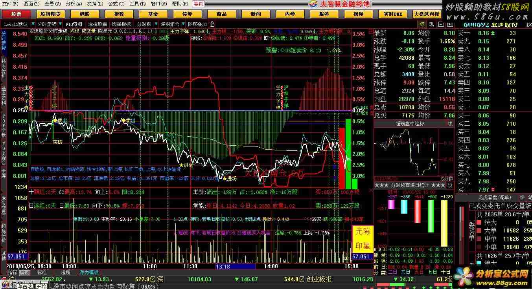Click F10资料 in the toolbar
Viewport: 532px width, 289px height.
(74, 24)
